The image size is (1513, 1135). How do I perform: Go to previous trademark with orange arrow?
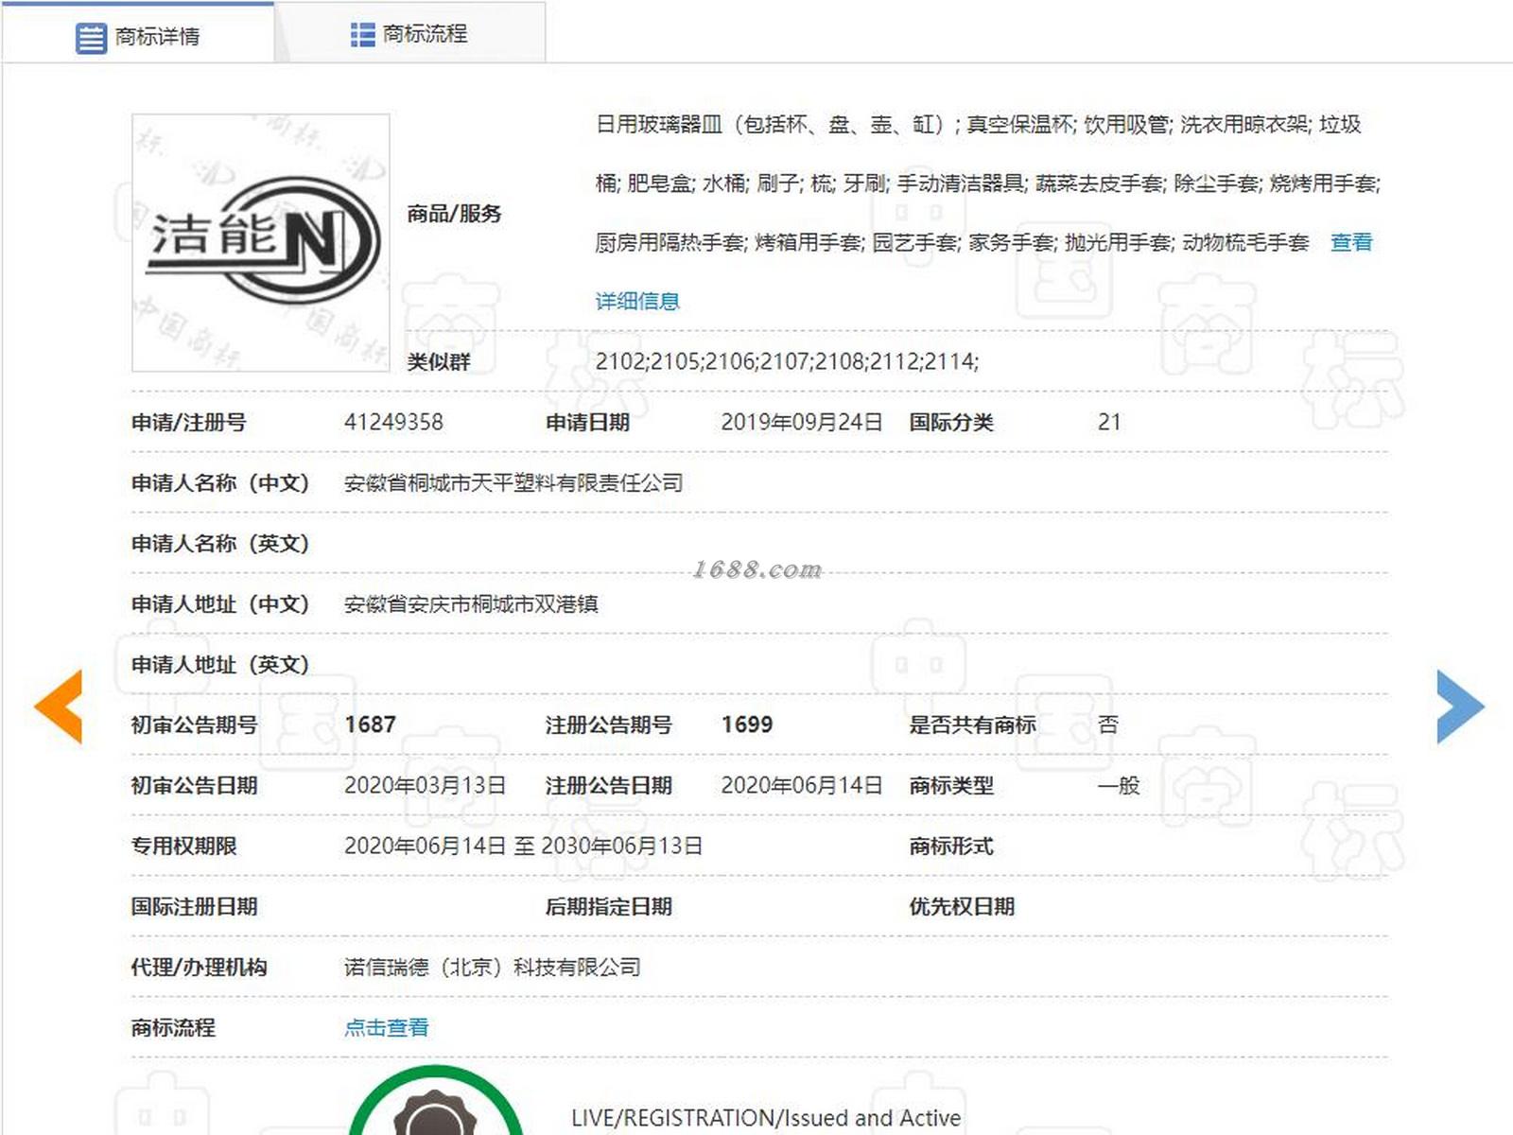(x=59, y=707)
